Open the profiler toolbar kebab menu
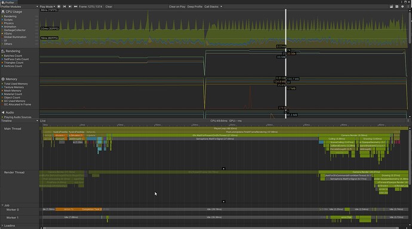This screenshot has height=229, width=412. [408, 7]
